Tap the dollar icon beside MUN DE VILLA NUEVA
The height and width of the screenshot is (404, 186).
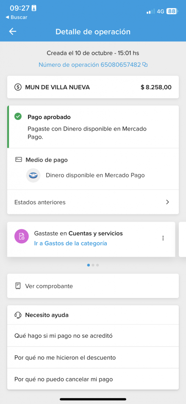[x=18, y=87]
